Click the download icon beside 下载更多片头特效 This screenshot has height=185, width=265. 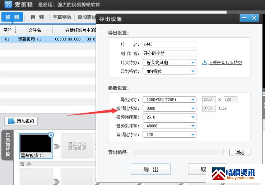[205, 63]
